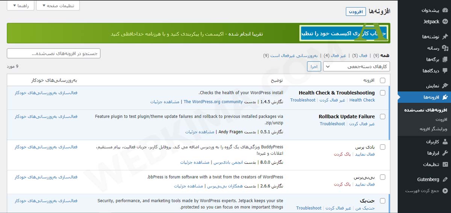Click Troubleshoot link in the جت‌پک row
This screenshot has height=213, width=451.
pos(309,208)
